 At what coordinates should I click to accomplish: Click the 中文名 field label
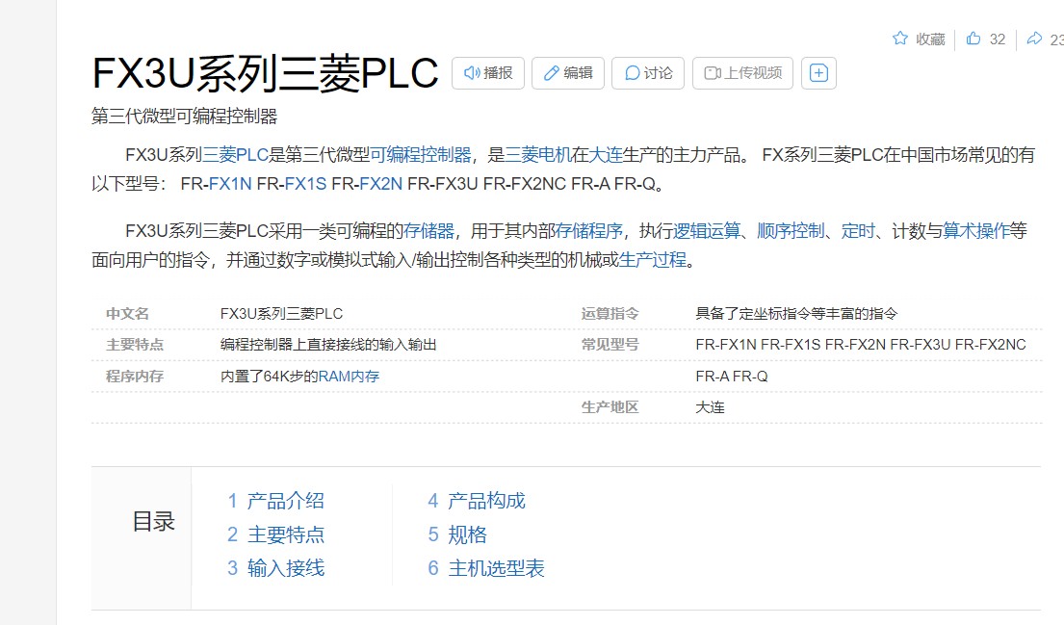[x=127, y=314]
